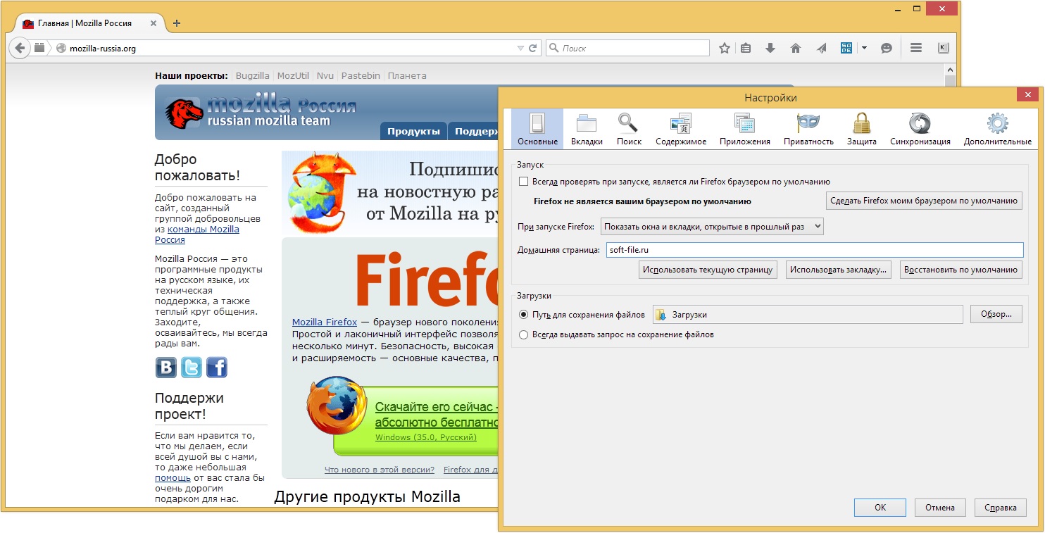Click the search magnifier icon in search box

click(554, 49)
